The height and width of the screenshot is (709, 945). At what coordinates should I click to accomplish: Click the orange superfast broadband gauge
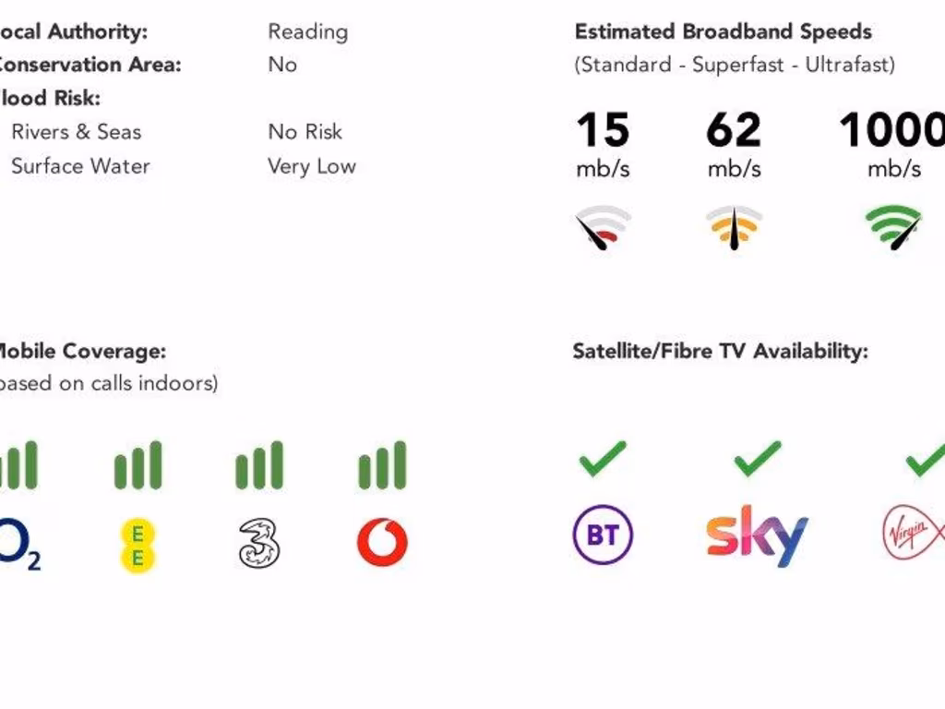734,228
